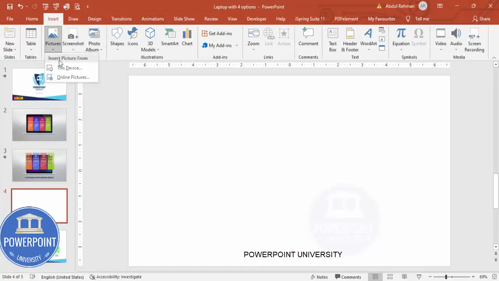Open Ribbon Display Options
The height and width of the screenshot is (281, 499).
[440, 6]
